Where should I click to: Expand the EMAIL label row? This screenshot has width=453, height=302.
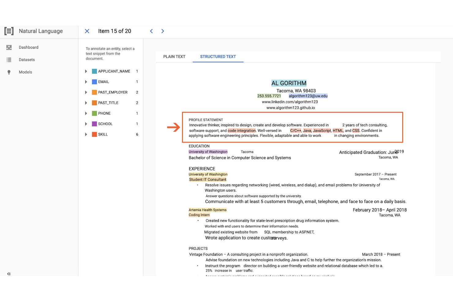[x=86, y=82]
